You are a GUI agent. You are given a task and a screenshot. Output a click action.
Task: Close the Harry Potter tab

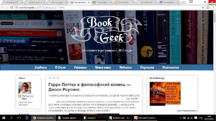coord(133,2)
